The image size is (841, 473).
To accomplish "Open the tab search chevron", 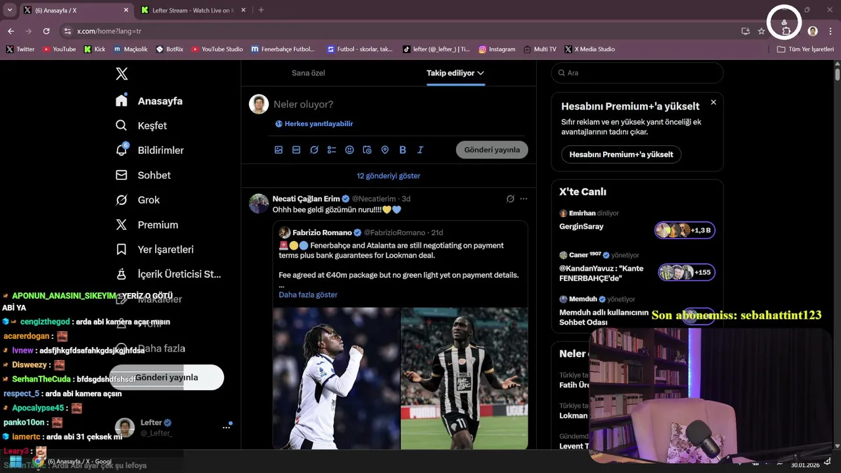I will [x=9, y=10].
